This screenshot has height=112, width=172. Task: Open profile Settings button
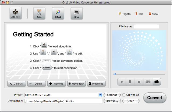tap(112, 95)
